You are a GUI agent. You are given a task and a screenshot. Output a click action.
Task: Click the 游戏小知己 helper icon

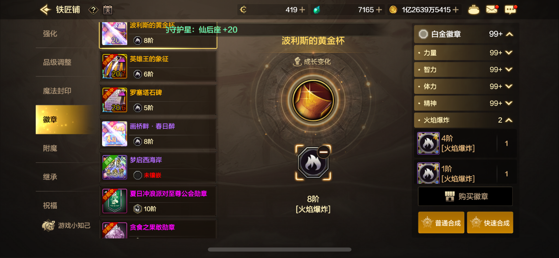pos(48,225)
